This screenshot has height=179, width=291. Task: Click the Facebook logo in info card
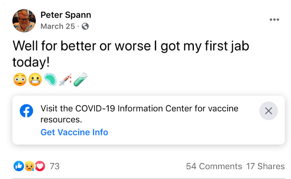pos(27,111)
